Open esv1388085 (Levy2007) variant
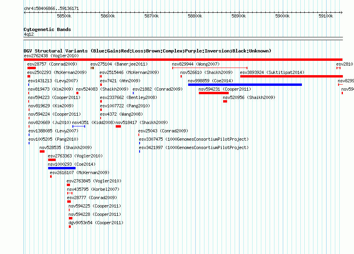This screenshot has width=354, height=254. 54,131
